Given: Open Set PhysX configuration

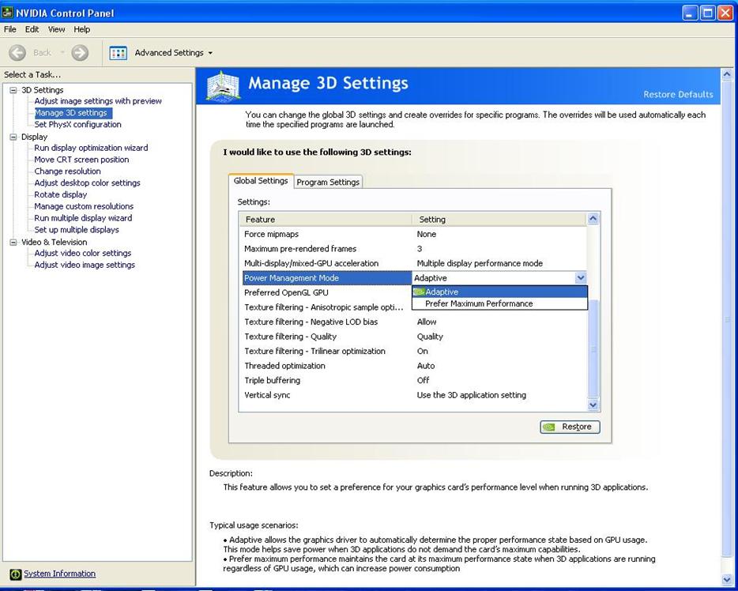Looking at the screenshot, I should 77,125.
